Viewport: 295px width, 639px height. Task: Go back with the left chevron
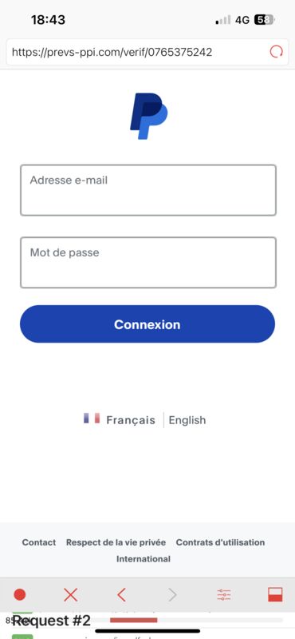(x=121, y=595)
